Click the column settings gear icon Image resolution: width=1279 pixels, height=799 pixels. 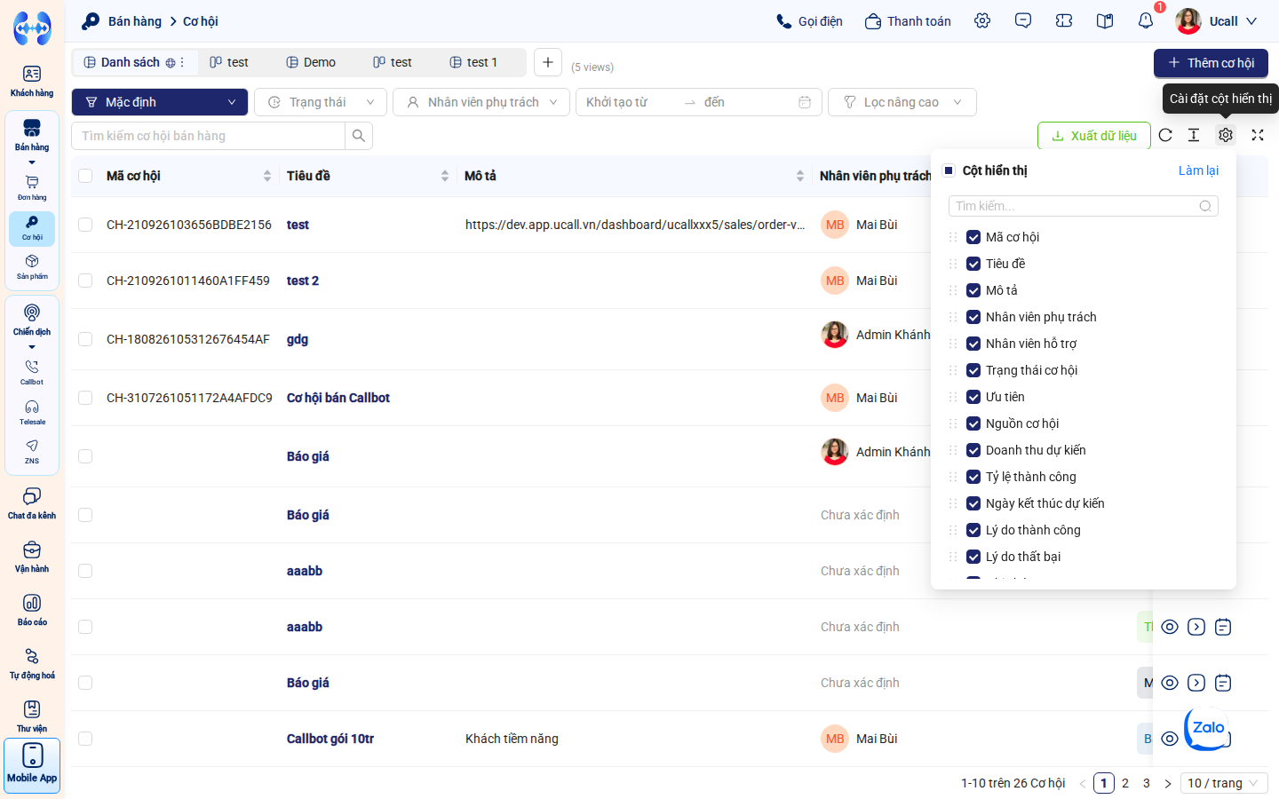1226,135
